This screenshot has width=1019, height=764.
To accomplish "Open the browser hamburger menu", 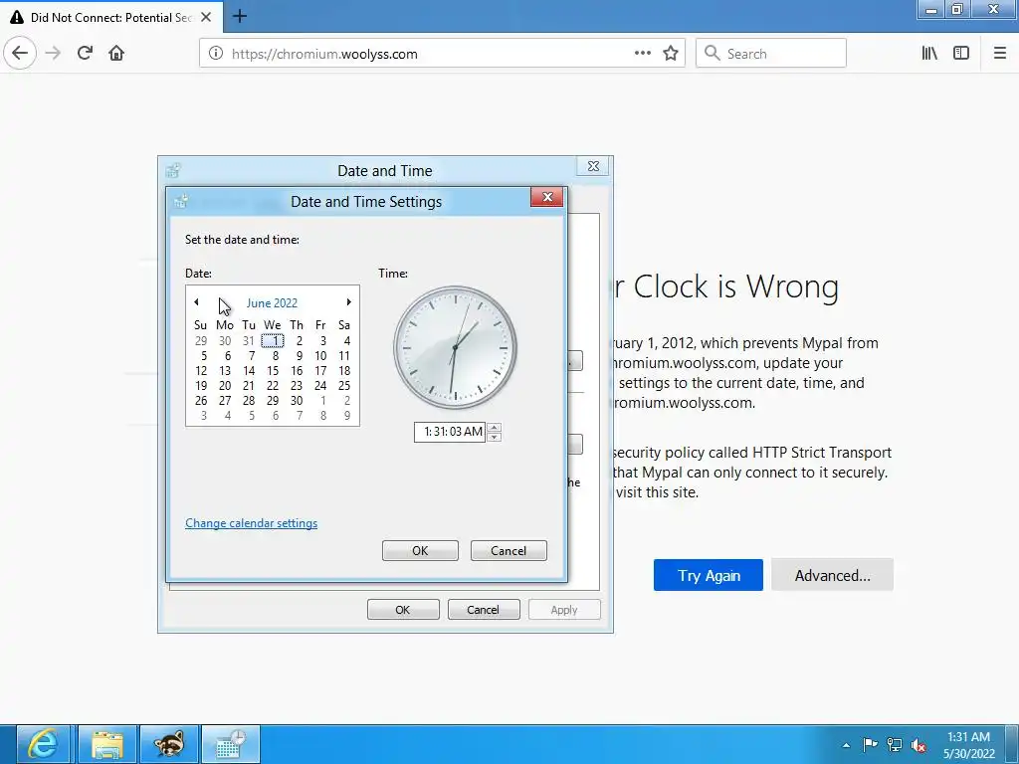I will coord(1000,54).
